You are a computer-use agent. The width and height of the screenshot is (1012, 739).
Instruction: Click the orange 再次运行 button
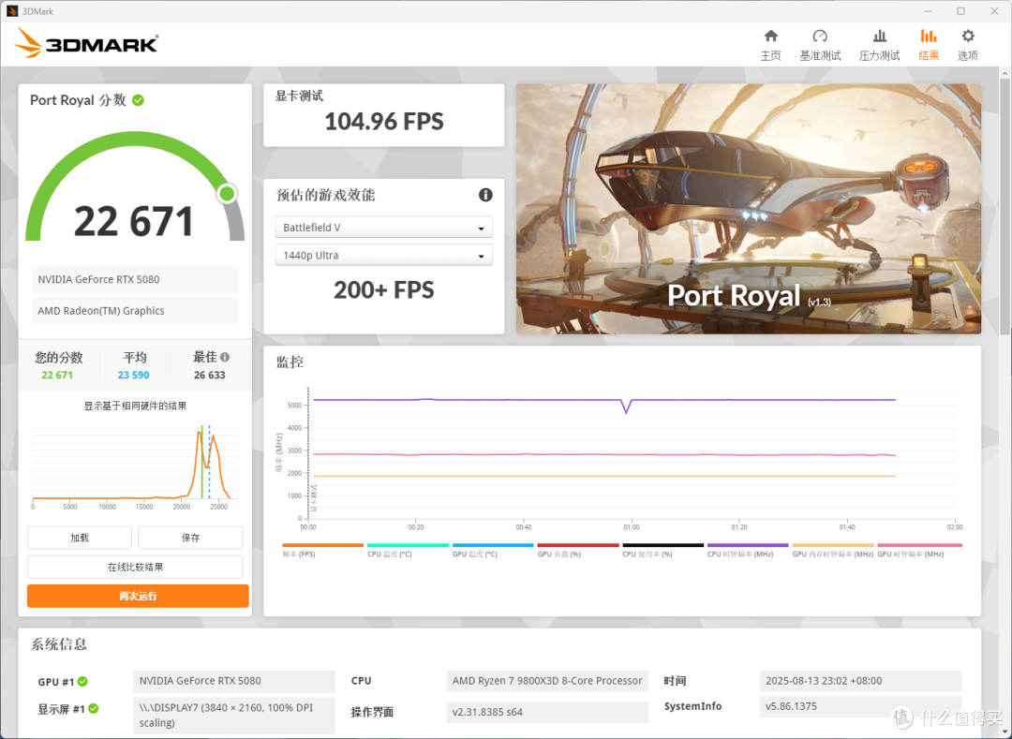[x=138, y=596]
